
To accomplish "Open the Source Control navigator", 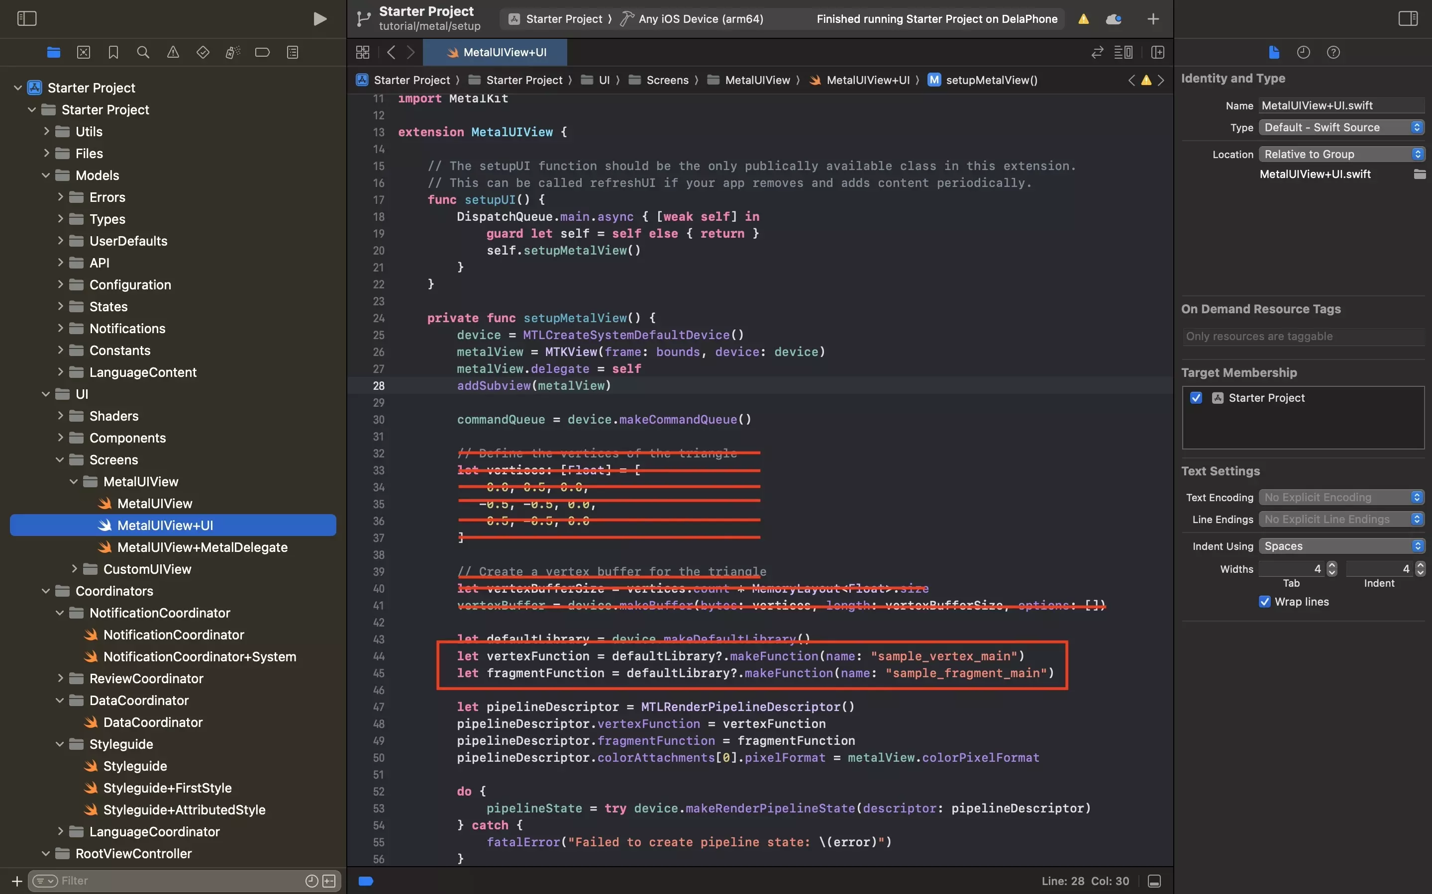I will click(x=84, y=53).
